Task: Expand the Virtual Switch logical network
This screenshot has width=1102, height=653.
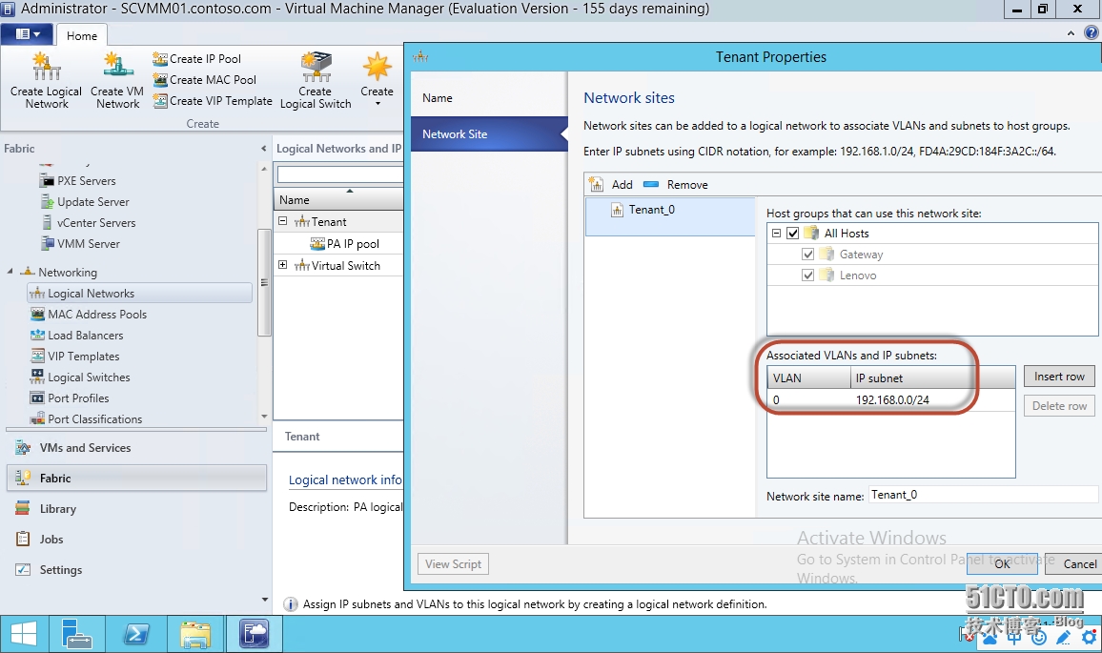Action: click(x=282, y=265)
